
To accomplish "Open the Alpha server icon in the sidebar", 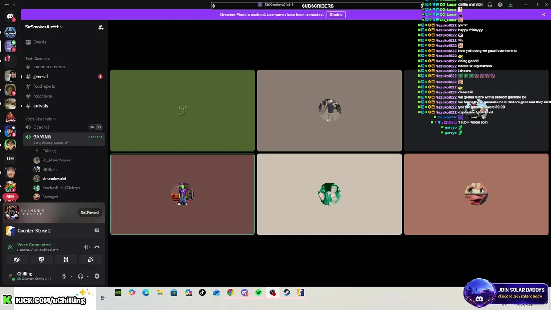I will click(10, 32).
